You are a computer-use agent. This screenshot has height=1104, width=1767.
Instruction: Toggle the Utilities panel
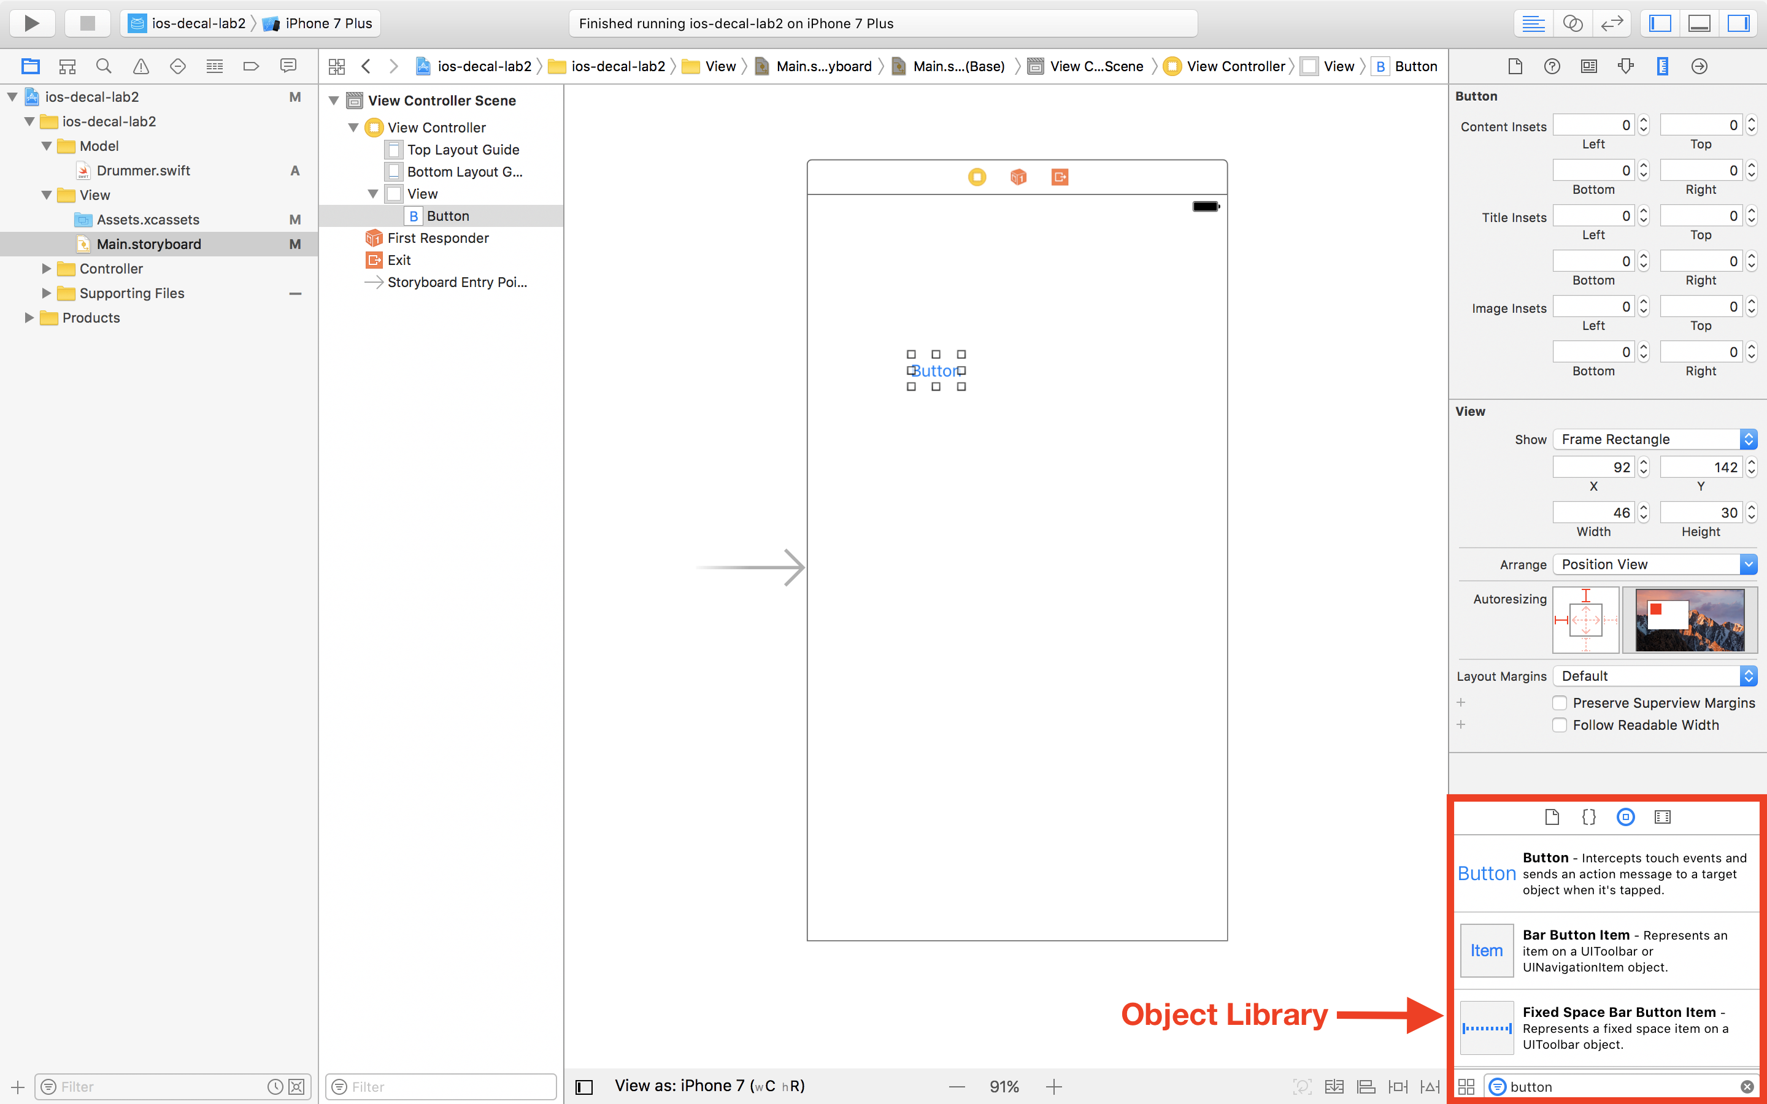1739,23
